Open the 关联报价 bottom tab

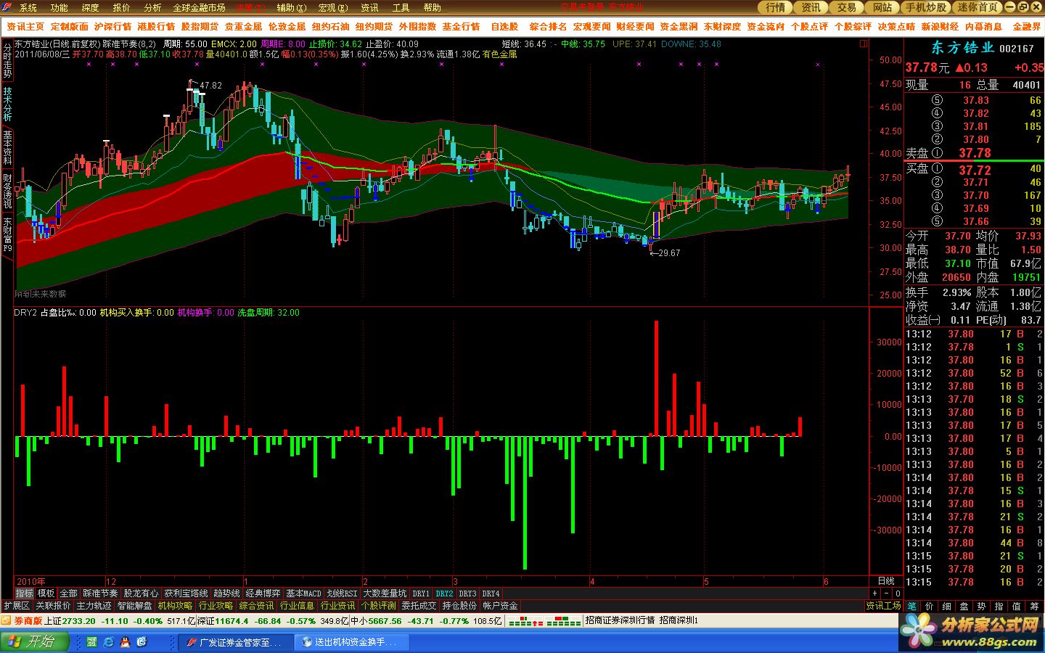[x=53, y=606]
